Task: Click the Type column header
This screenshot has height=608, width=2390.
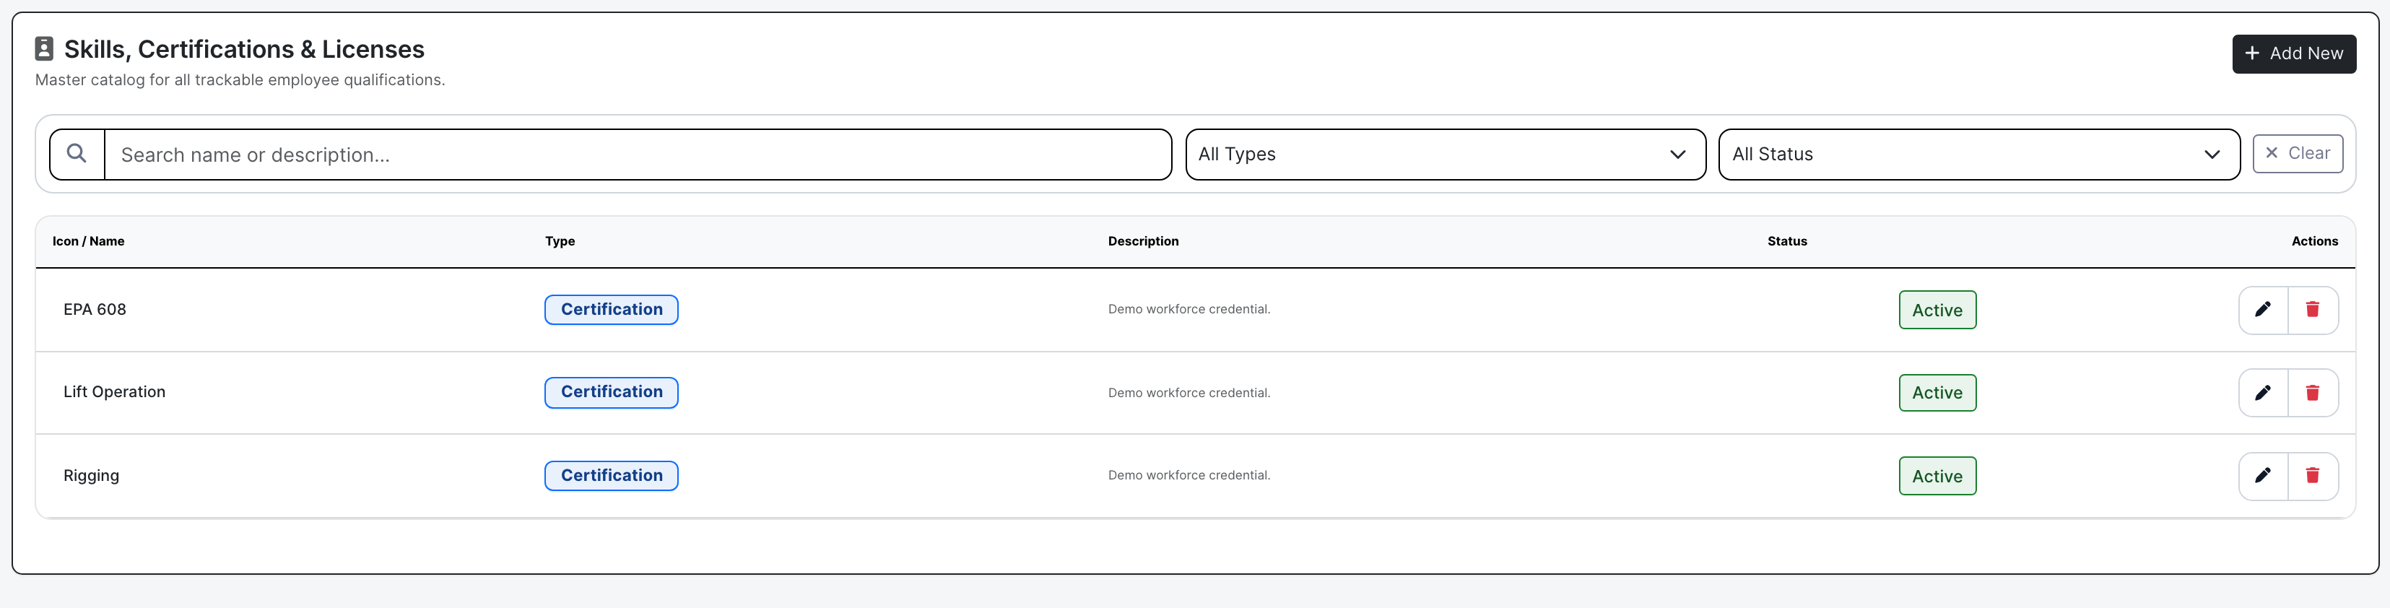Action: click(560, 241)
